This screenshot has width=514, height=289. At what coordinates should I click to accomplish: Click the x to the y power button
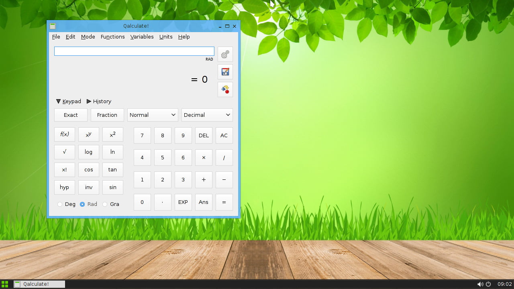pyautogui.click(x=89, y=134)
